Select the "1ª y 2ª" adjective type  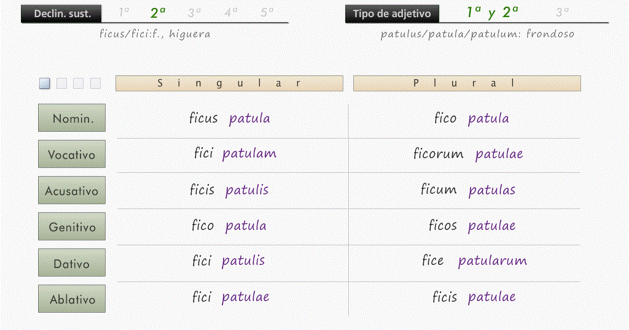coord(492,12)
